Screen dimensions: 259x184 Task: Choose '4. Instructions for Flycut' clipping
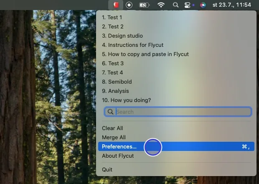[176, 45]
